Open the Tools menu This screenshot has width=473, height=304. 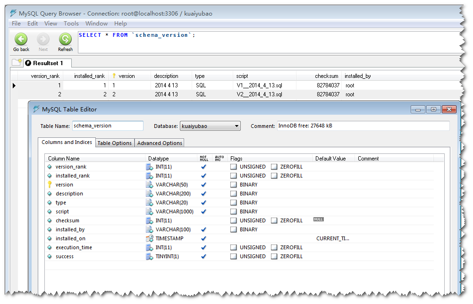click(71, 24)
